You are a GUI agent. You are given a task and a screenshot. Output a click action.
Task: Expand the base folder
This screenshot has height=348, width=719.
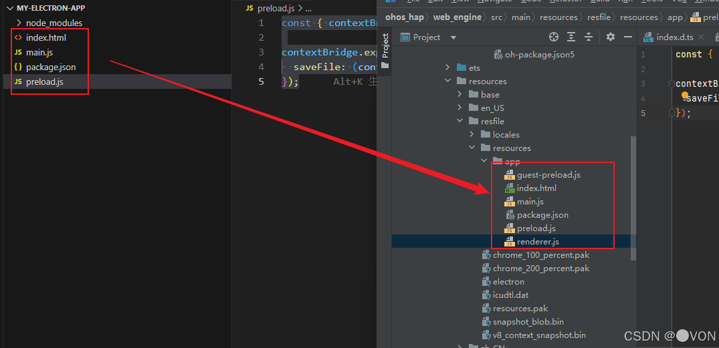point(460,94)
